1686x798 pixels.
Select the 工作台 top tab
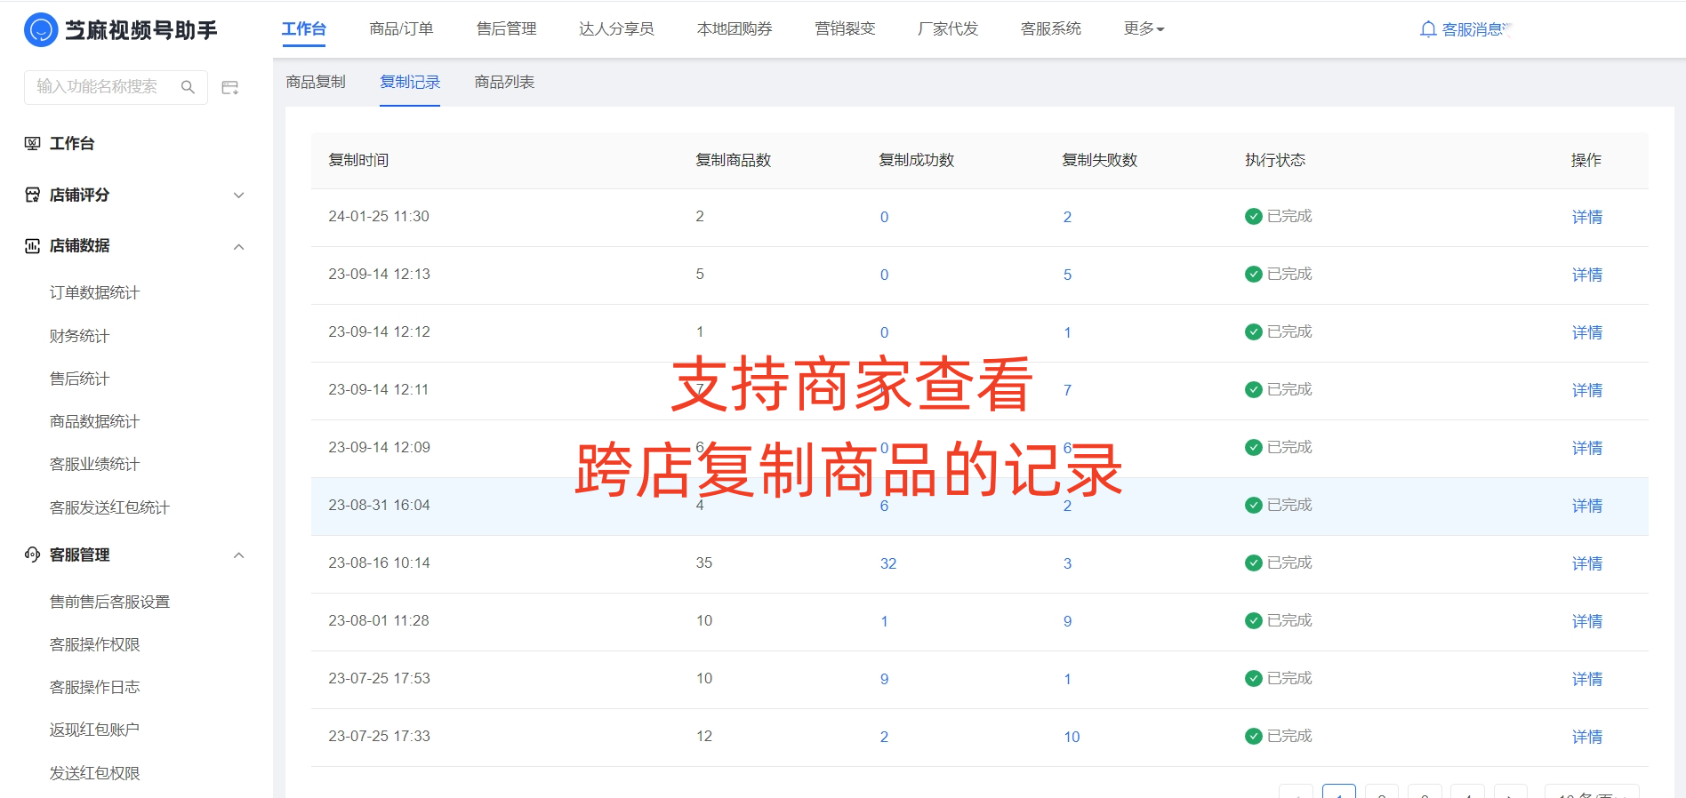click(x=304, y=29)
